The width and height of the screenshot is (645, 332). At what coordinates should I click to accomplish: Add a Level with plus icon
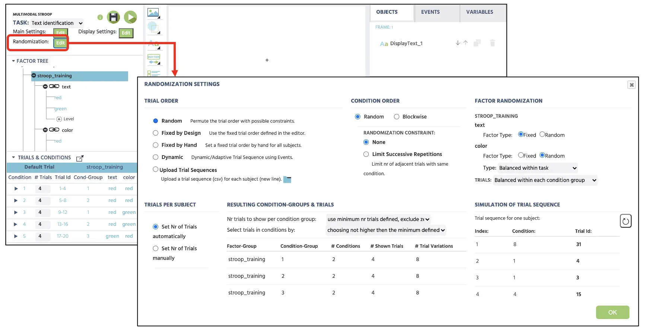59,119
